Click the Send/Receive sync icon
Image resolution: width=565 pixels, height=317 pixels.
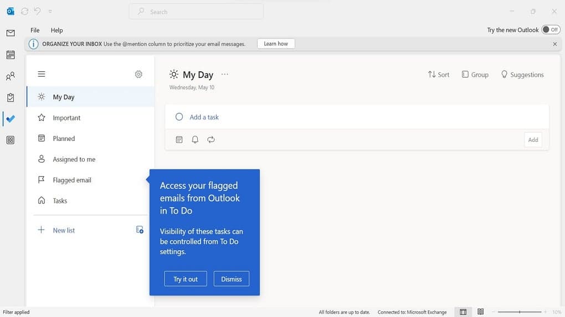coord(24,12)
